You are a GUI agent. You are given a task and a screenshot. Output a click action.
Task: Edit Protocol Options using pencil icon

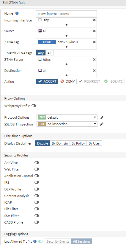102,117
